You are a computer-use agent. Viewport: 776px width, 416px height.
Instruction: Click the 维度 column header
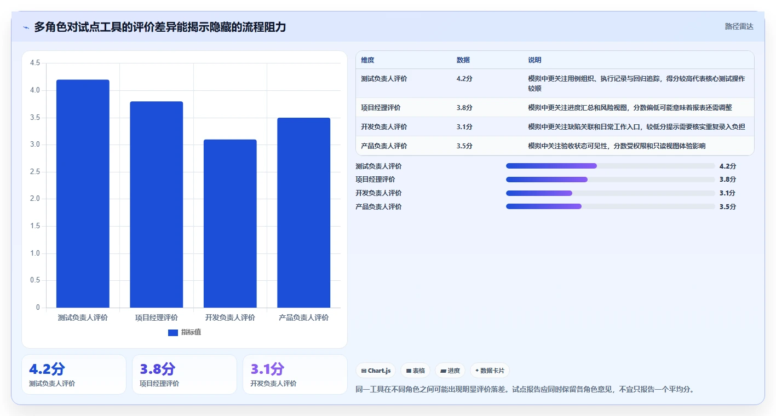[367, 60]
